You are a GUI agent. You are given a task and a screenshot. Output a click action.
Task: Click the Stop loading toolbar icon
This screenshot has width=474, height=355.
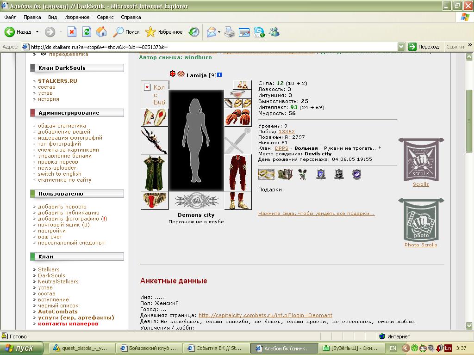coord(72,32)
